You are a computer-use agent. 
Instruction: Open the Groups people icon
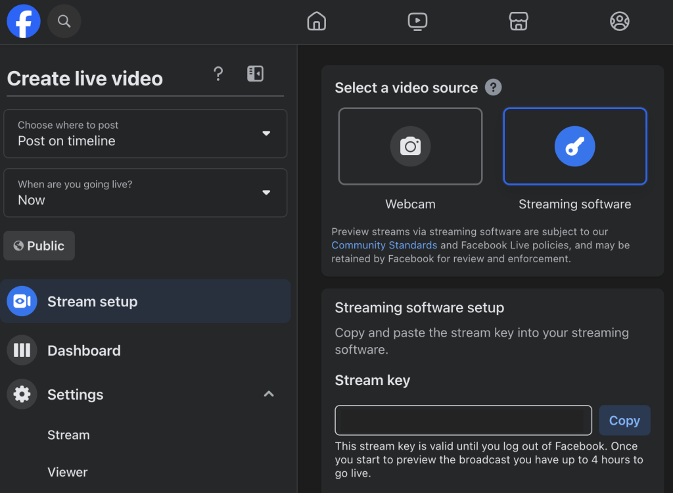(x=619, y=21)
